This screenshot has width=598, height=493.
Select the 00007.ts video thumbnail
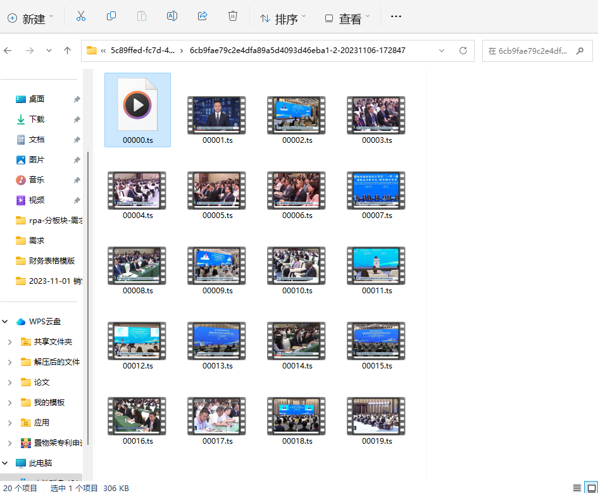point(377,190)
